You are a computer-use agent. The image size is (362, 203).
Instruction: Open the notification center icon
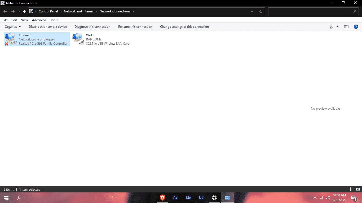354,198
